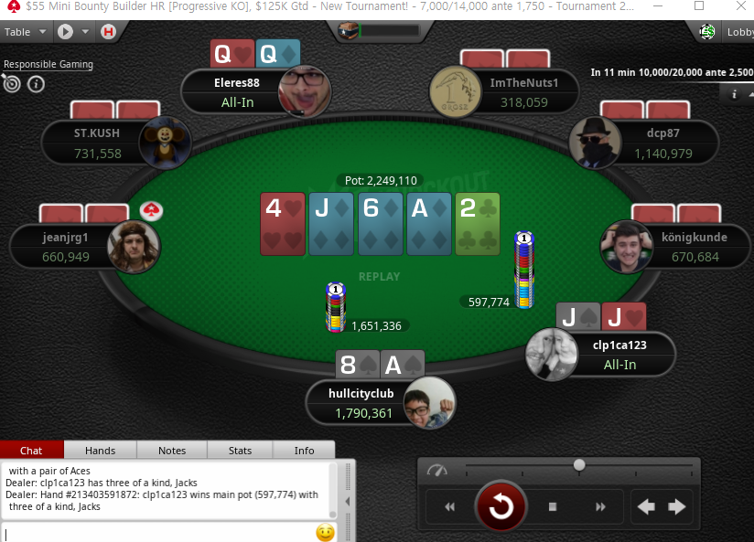Click the replay speed slider handle
The height and width of the screenshot is (542, 754).
[579, 464]
